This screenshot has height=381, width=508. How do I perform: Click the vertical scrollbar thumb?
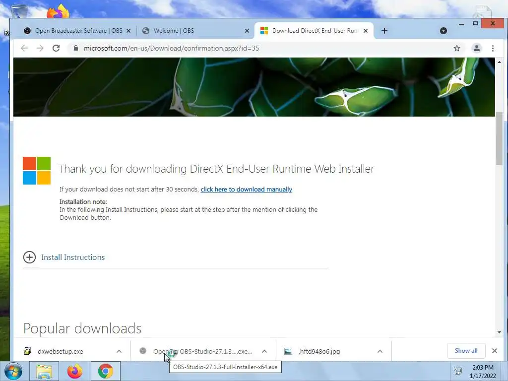pyautogui.click(x=499, y=138)
